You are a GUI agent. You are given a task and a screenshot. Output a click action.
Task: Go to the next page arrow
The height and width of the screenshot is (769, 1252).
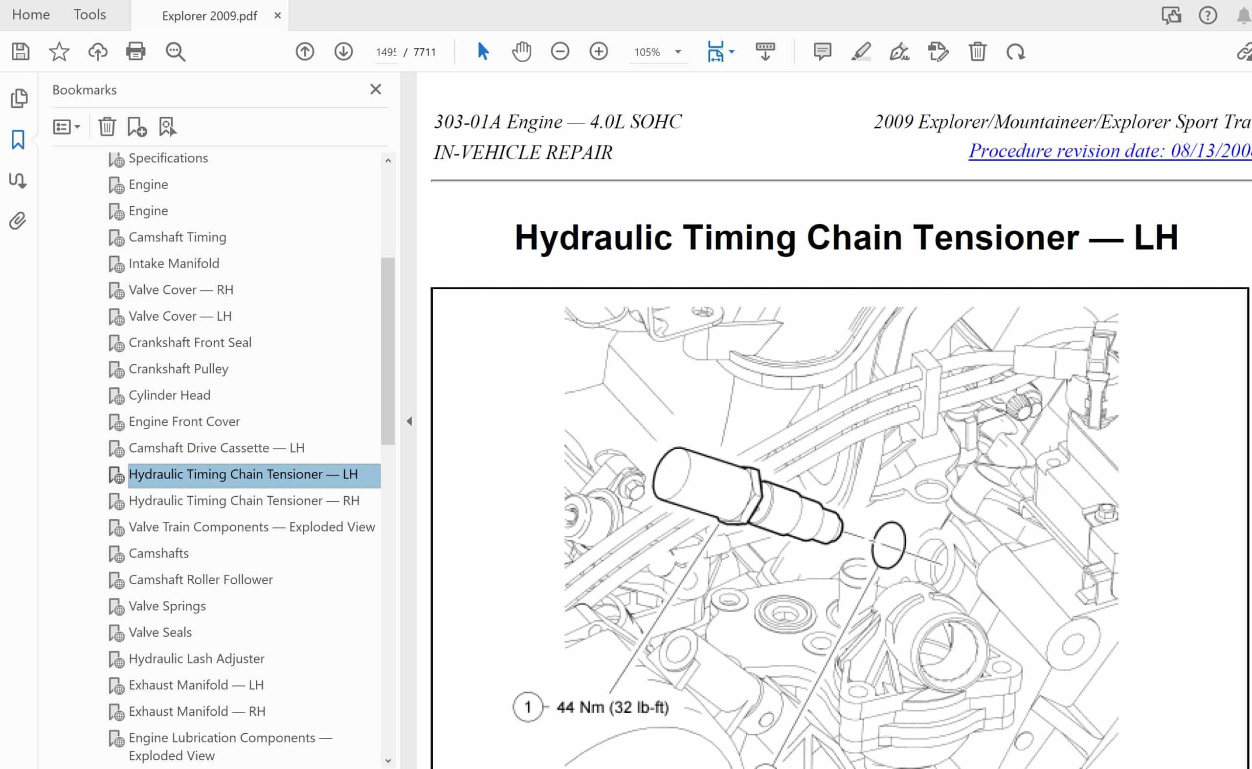343,52
